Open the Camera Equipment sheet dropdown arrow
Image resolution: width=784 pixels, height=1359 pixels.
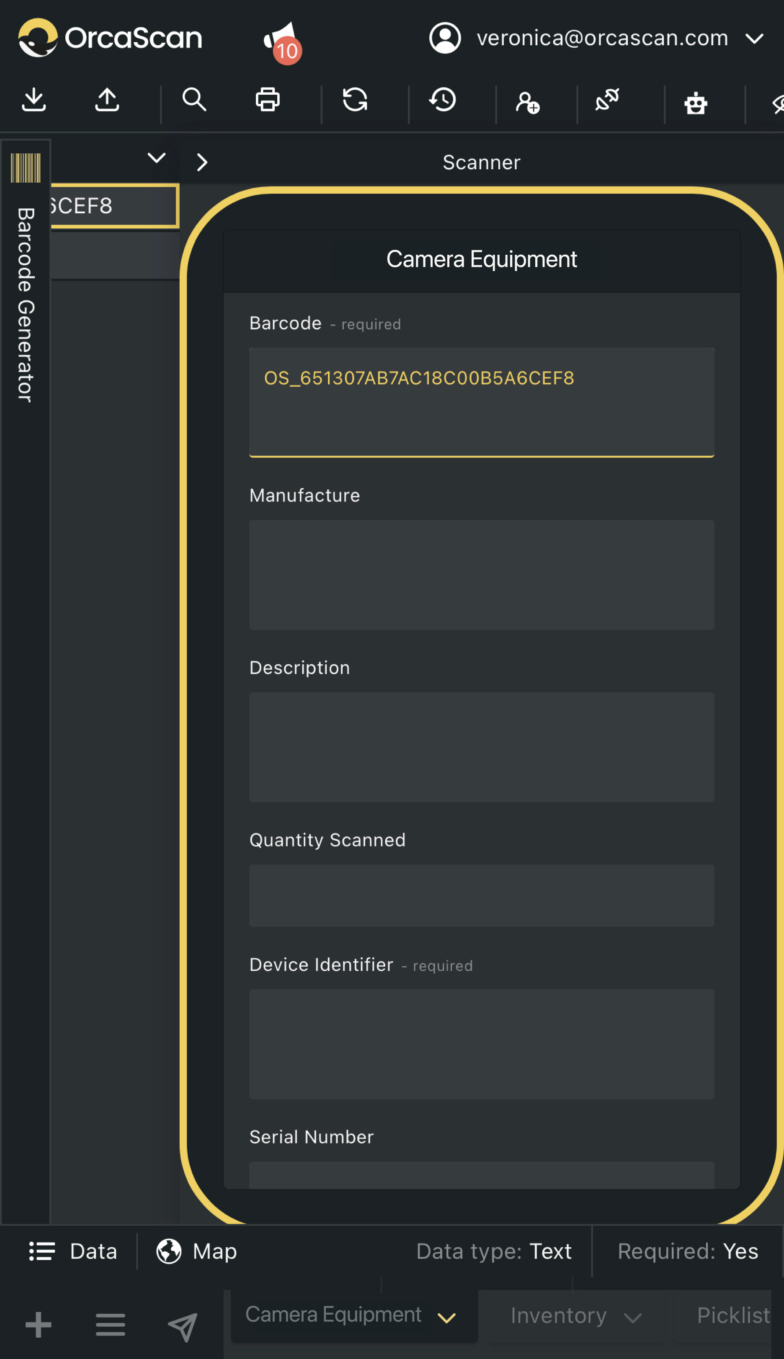(x=446, y=1318)
